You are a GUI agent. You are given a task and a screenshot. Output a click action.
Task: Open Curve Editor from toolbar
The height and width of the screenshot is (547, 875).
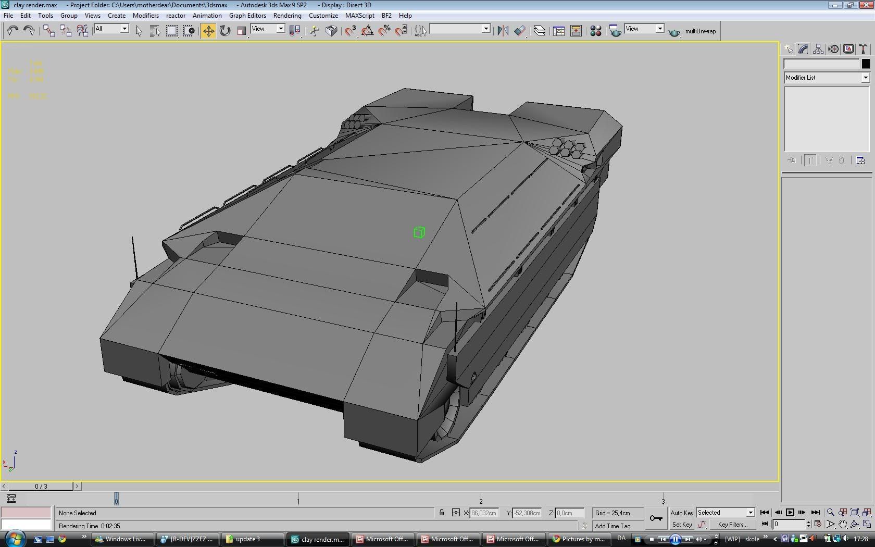(x=559, y=31)
